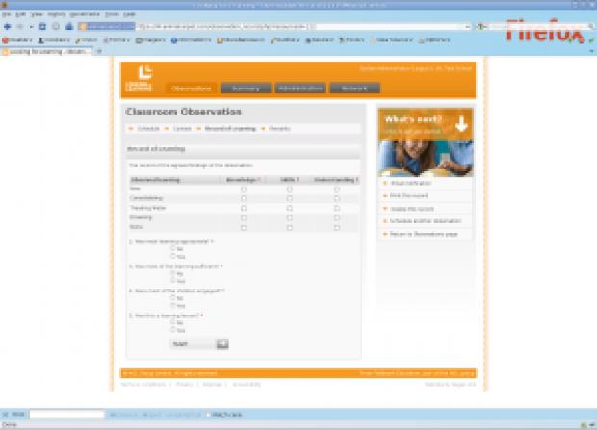Open the Cookies menu in Web Developer toolbar
This screenshot has height=430, width=597.
coord(54,40)
